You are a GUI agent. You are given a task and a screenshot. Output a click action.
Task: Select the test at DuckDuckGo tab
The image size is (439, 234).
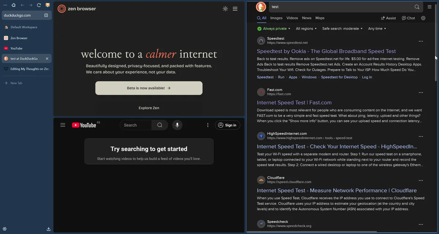coord(27,58)
